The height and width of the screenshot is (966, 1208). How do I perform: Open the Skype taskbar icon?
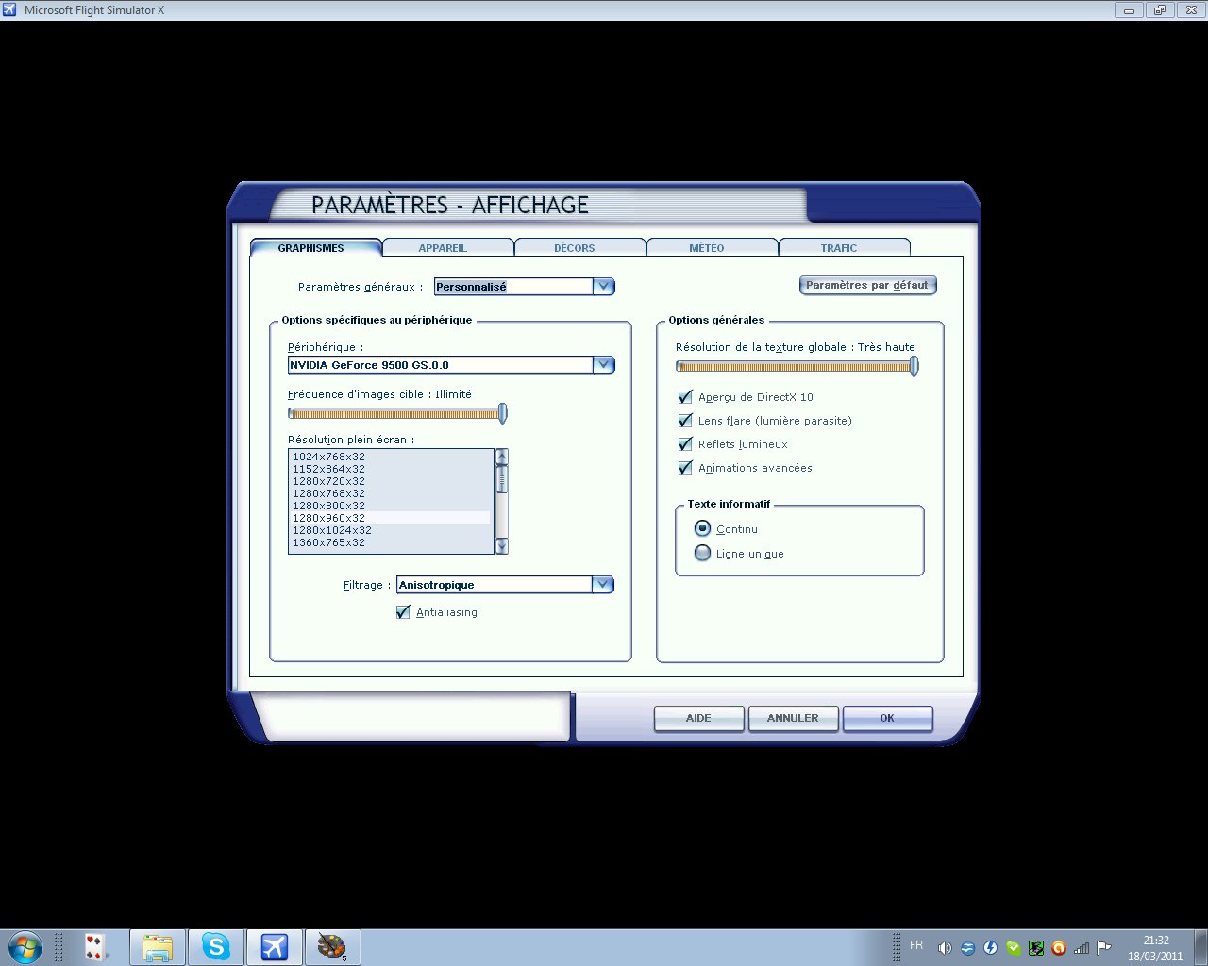tap(216, 946)
